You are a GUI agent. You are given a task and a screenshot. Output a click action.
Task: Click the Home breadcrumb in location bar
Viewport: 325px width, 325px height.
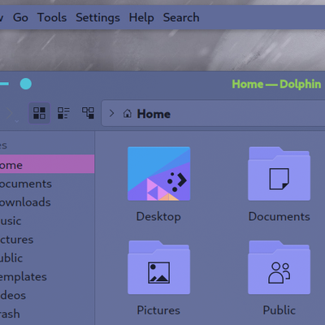click(x=154, y=114)
